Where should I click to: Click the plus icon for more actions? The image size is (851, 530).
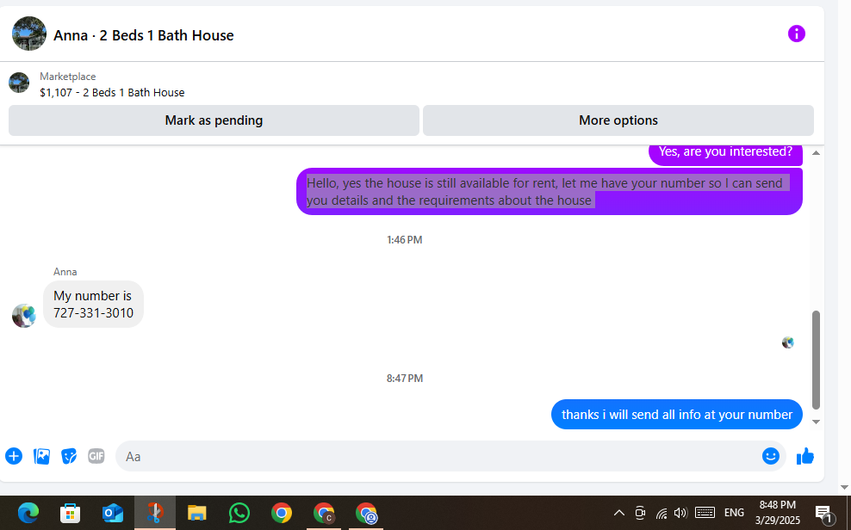14,456
